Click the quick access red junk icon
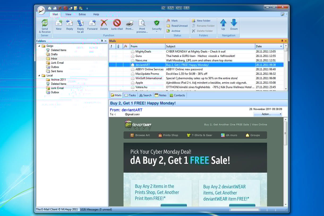 point(65,8)
